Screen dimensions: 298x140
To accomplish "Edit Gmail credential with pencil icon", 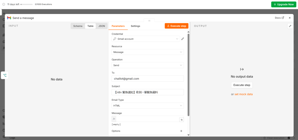I will pyautogui.click(x=183, y=39).
